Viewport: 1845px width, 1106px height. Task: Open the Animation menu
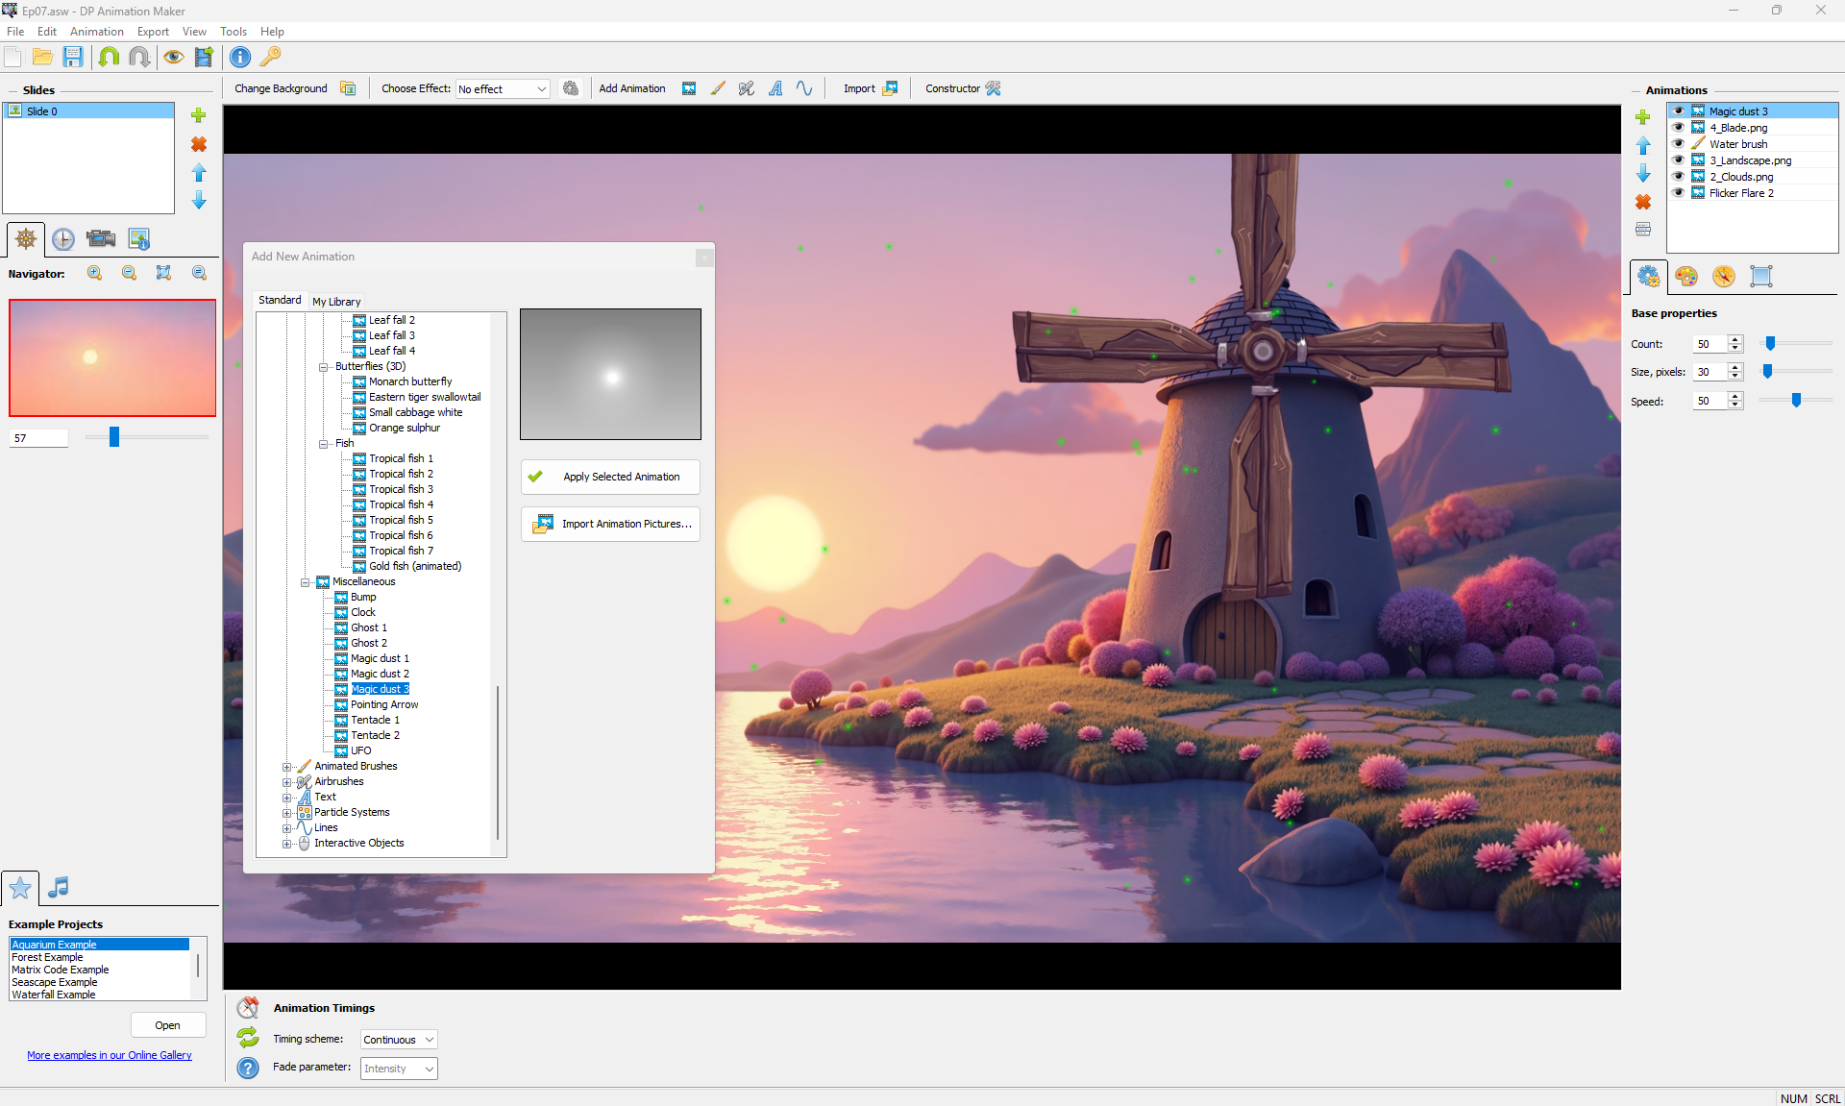click(96, 32)
